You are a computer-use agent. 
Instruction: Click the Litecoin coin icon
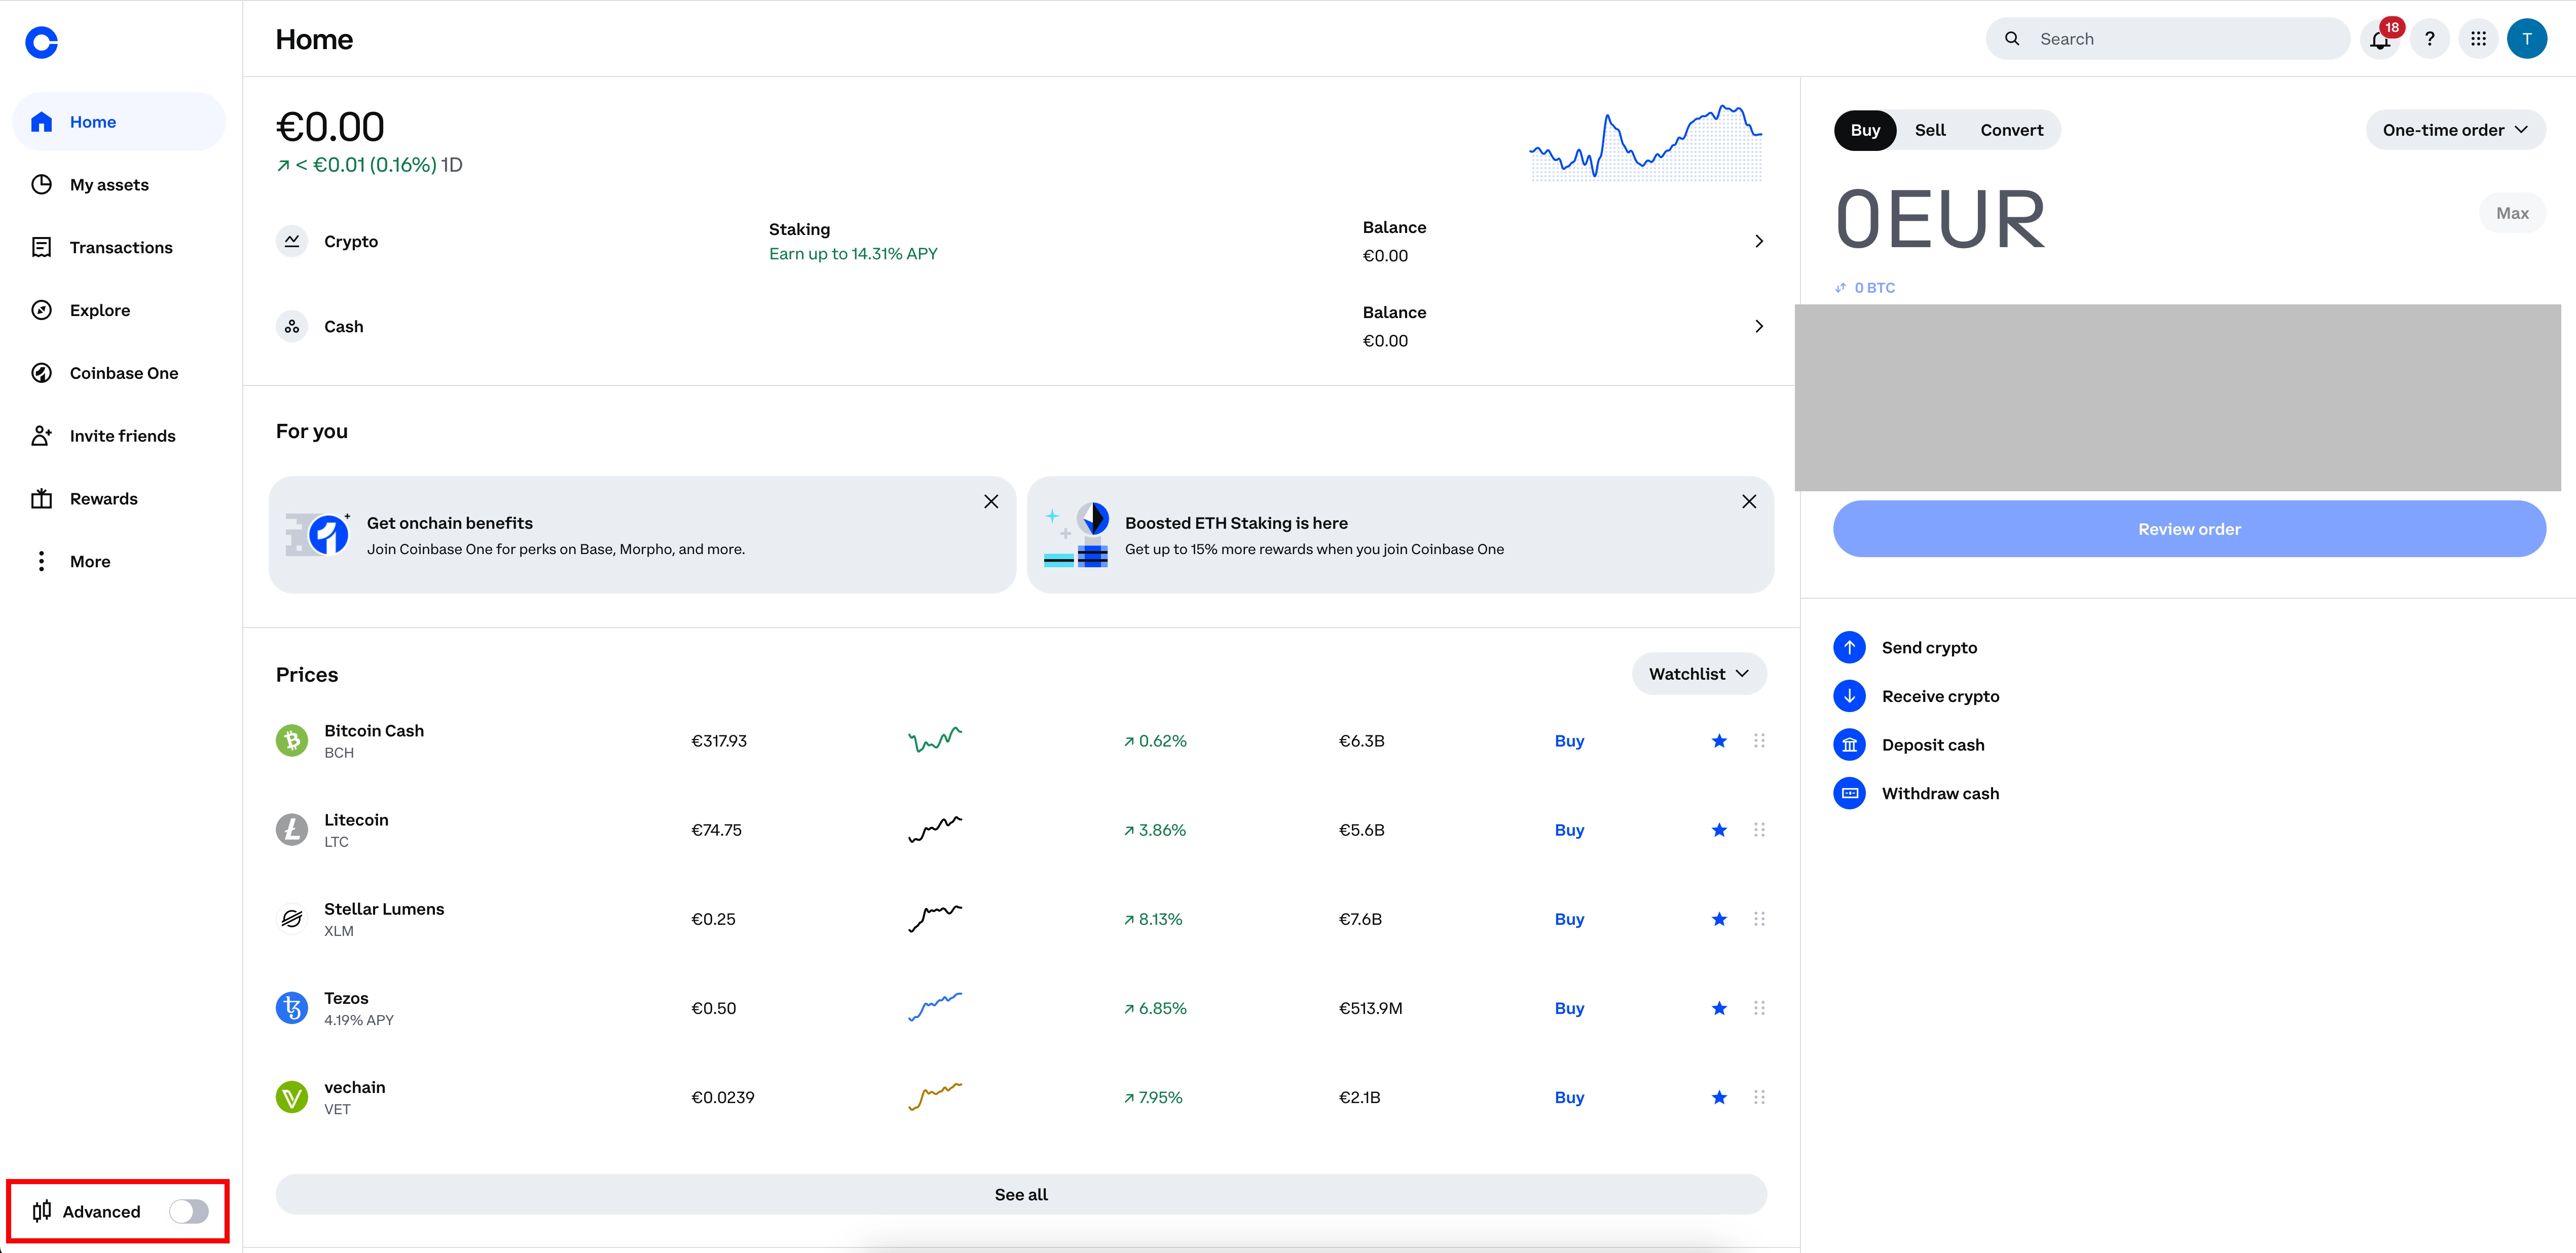pyautogui.click(x=292, y=829)
